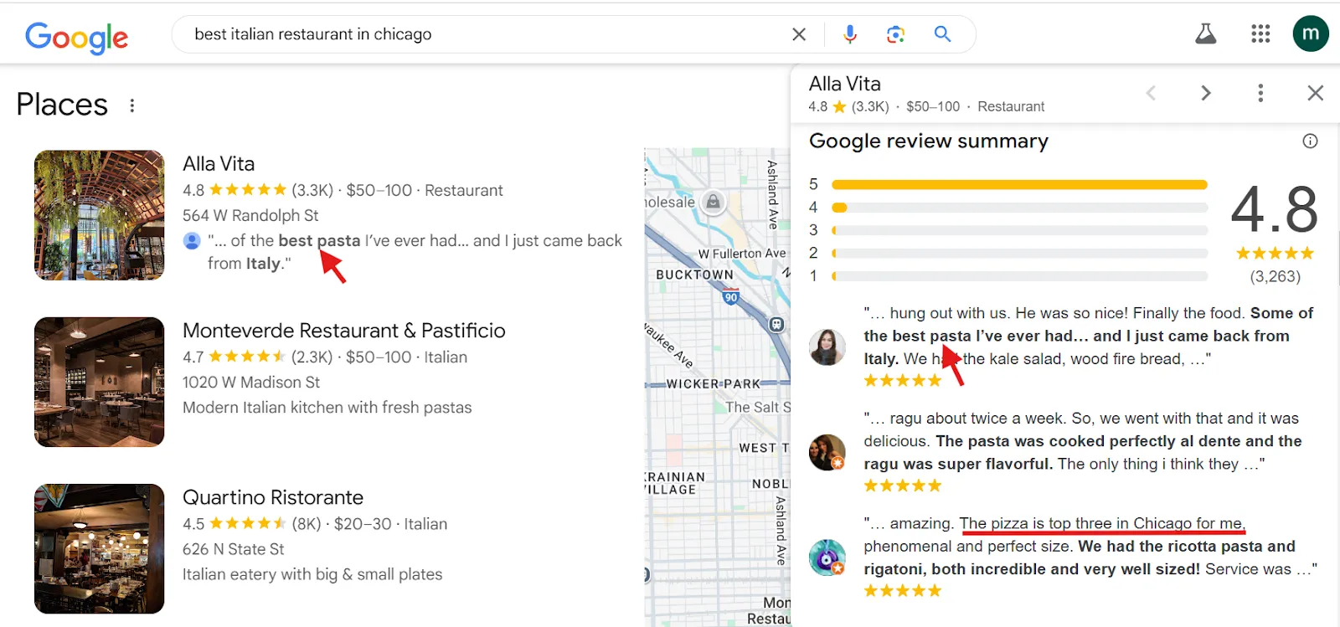Click the 1020 W Madison St address
Image resolution: width=1340 pixels, height=627 pixels.
tap(251, 382)
